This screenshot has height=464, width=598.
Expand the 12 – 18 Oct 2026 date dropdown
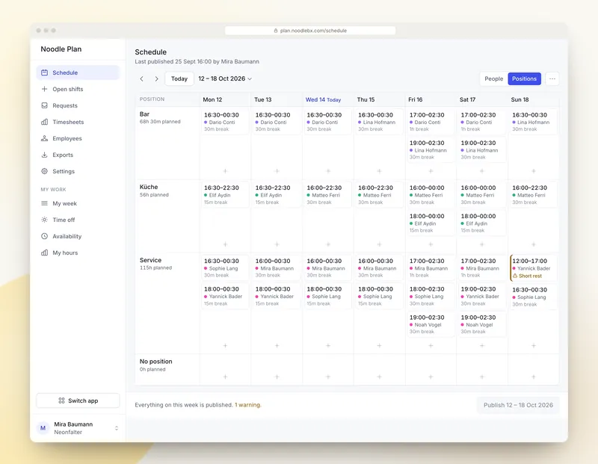(x=225, y=78)
